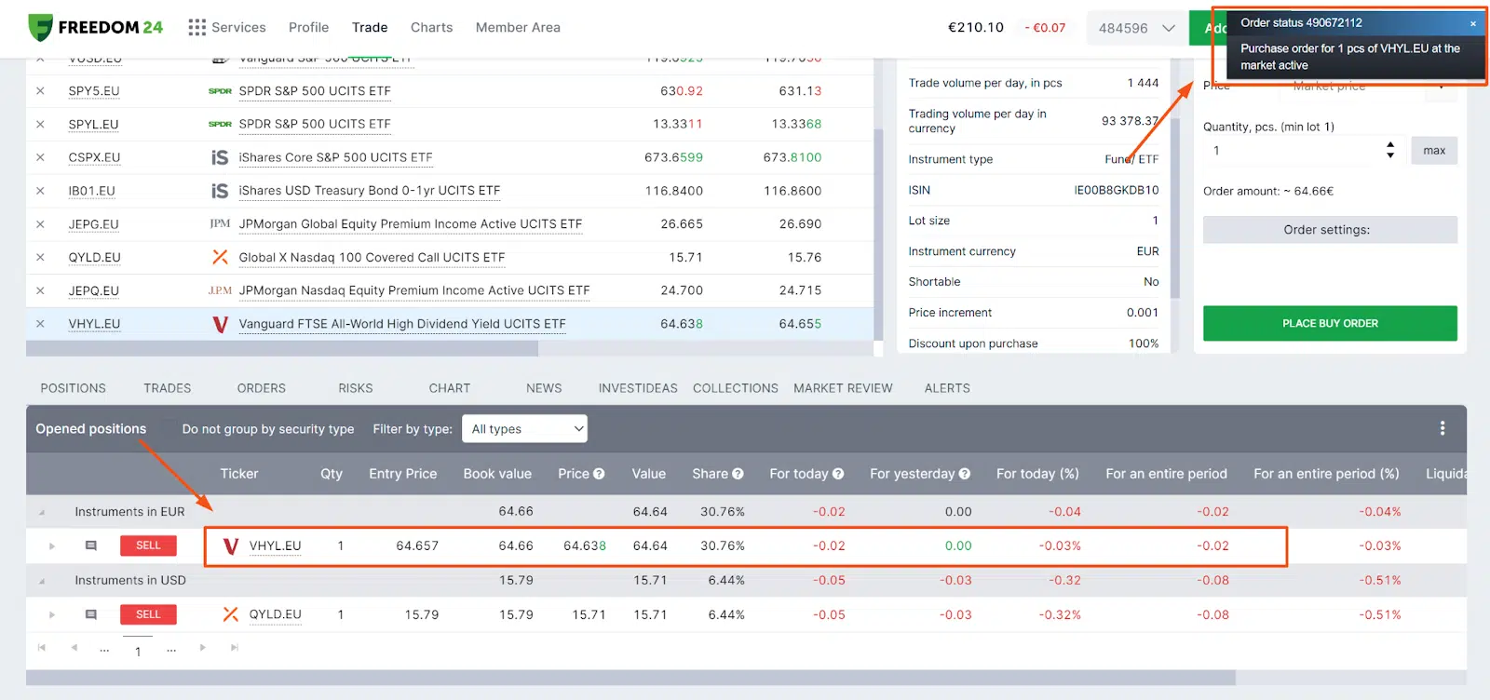The height and width of the screenshot is (700, 1490).
Task: Remove VHYL.EU from the watchlist
Action: (x=40, y=324)
